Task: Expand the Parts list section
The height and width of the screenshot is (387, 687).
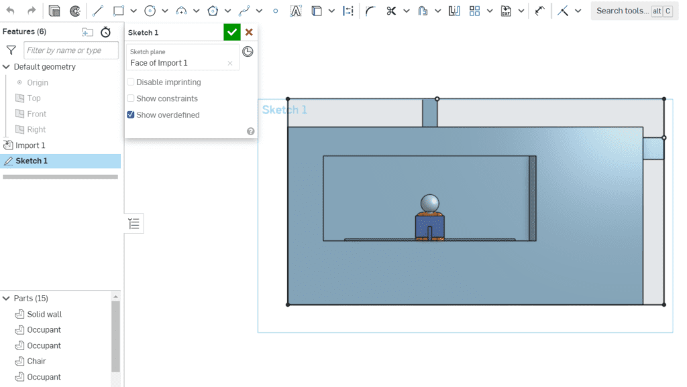Action: tap(6, 298)
